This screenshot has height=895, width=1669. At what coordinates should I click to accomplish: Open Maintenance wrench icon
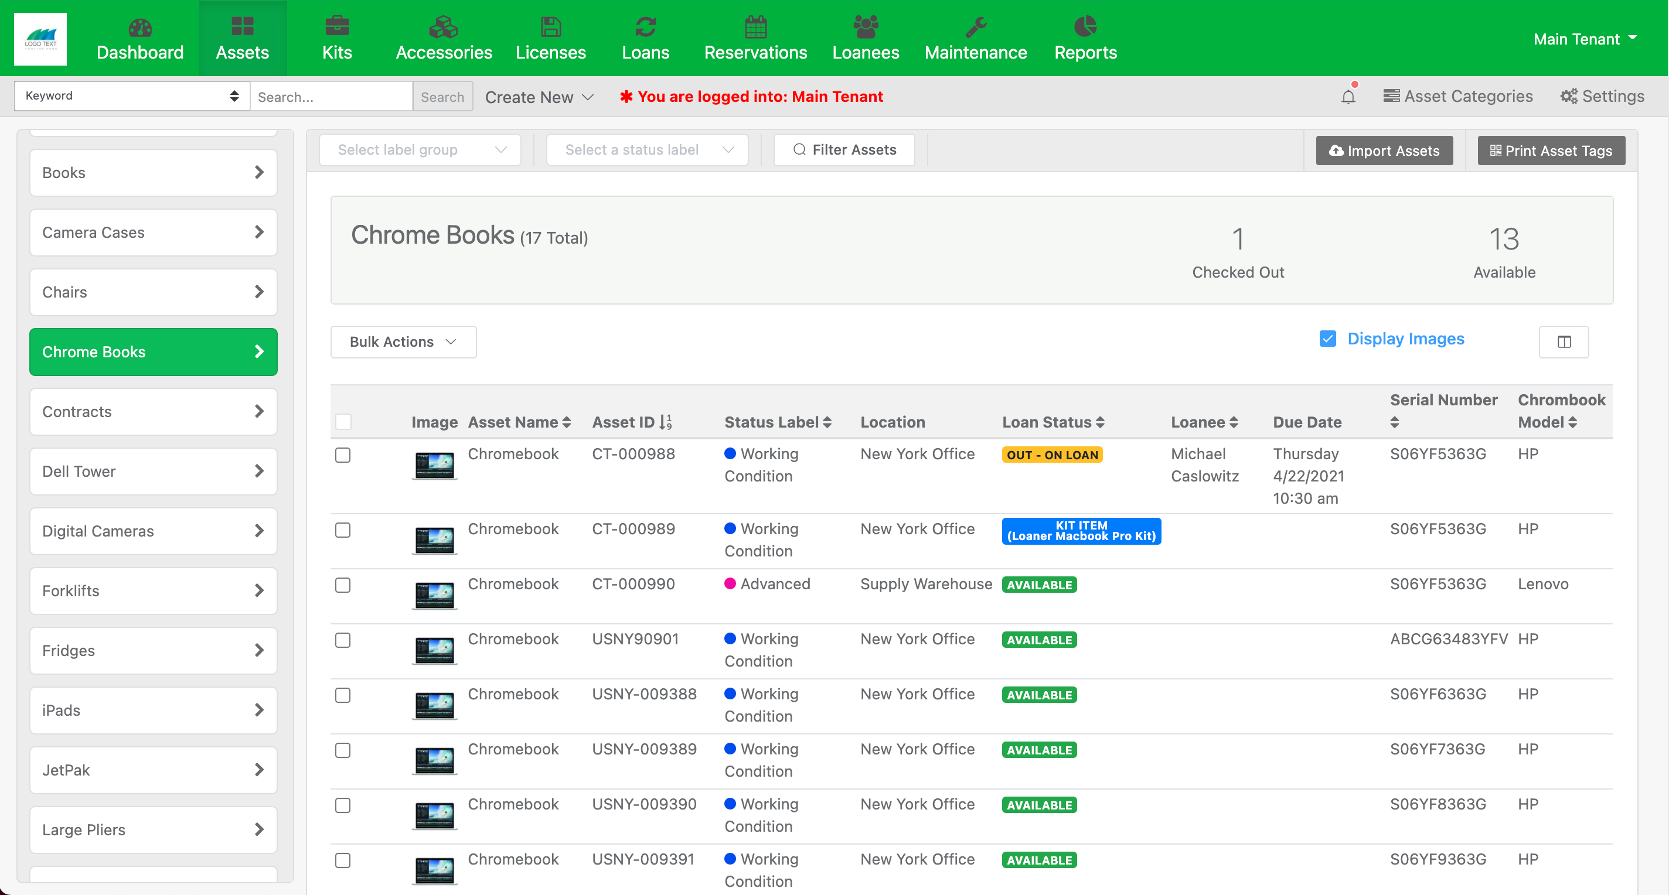pyautogui.click(x=975, y=27)
